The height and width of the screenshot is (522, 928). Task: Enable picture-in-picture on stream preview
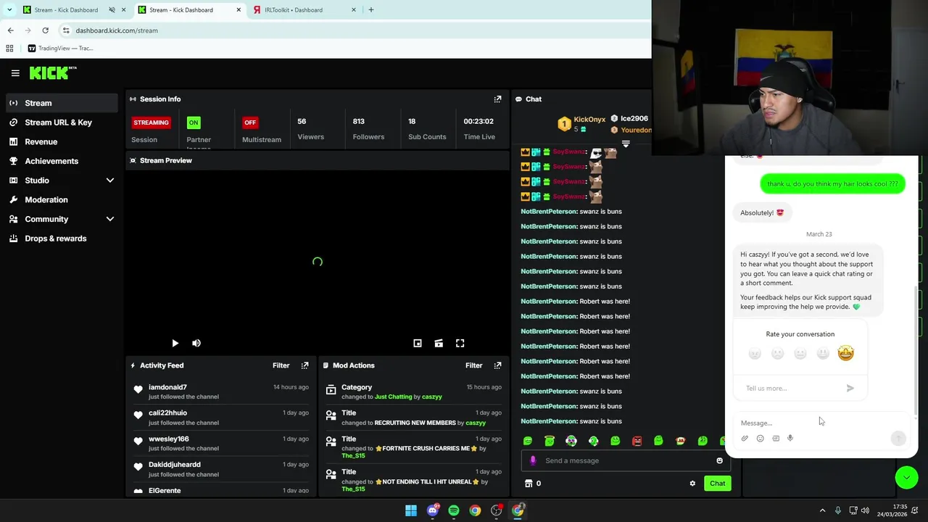click(x=418, y=344)
